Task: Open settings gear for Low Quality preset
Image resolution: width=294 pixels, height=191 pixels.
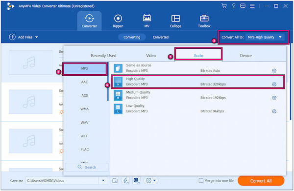Action: coord(274,111)
